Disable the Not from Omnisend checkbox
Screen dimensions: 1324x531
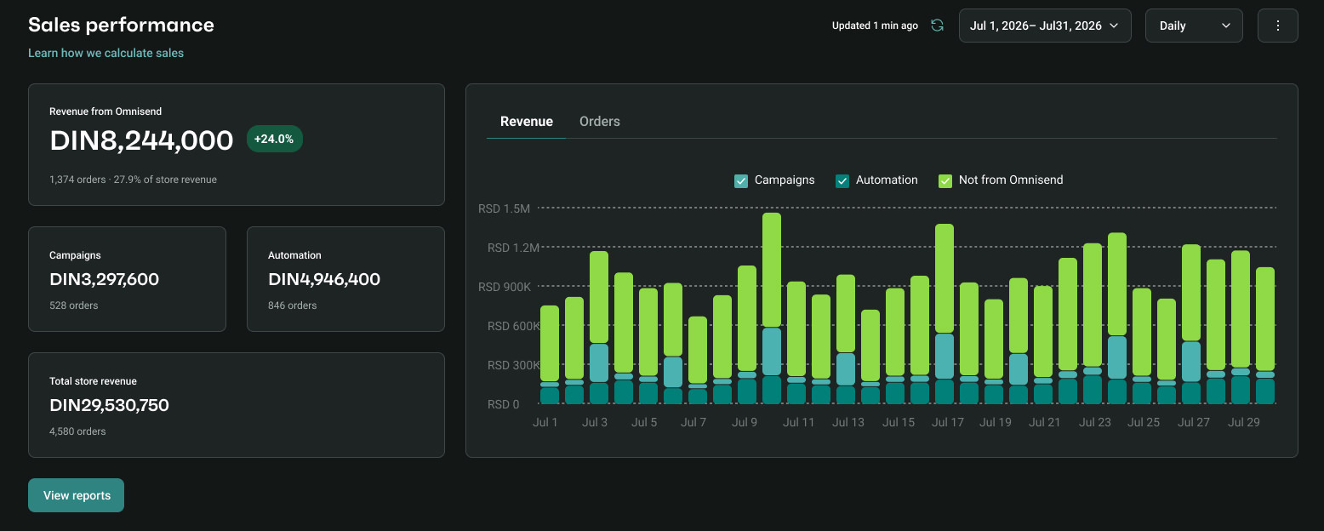pos(945,180)
